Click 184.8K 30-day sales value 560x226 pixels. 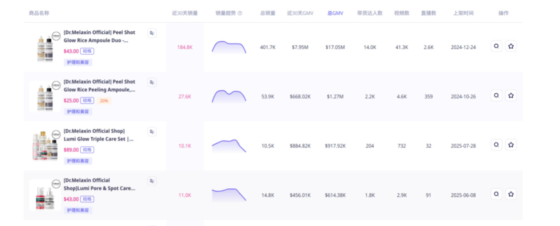tap(185, 47)
